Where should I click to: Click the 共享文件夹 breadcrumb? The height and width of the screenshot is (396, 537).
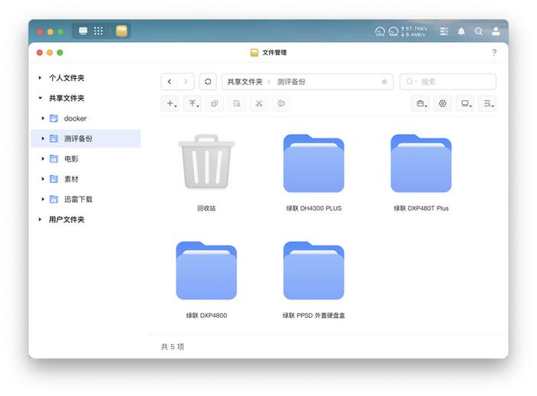[245, 82]
